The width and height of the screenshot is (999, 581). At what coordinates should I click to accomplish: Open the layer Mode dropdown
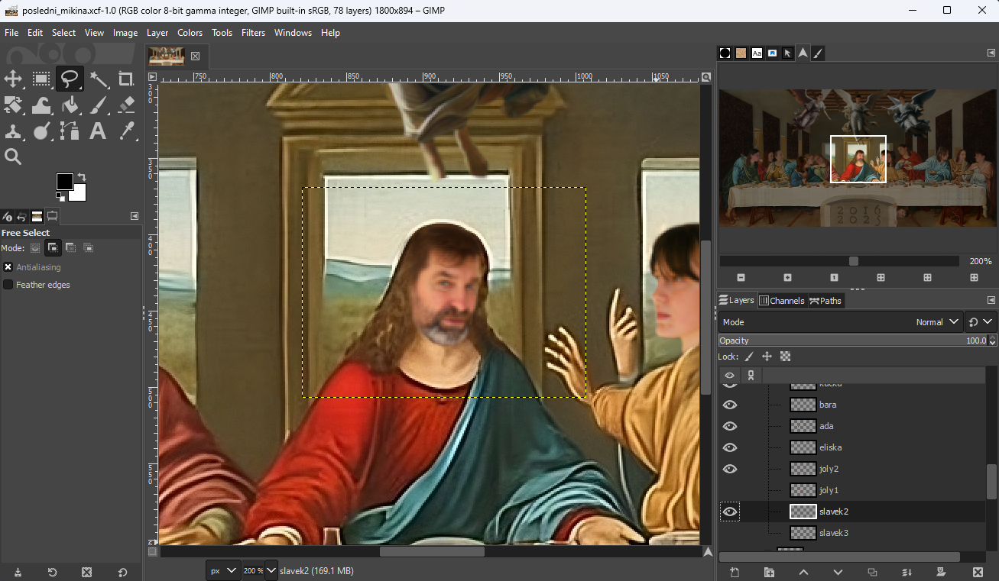[840, 322]
